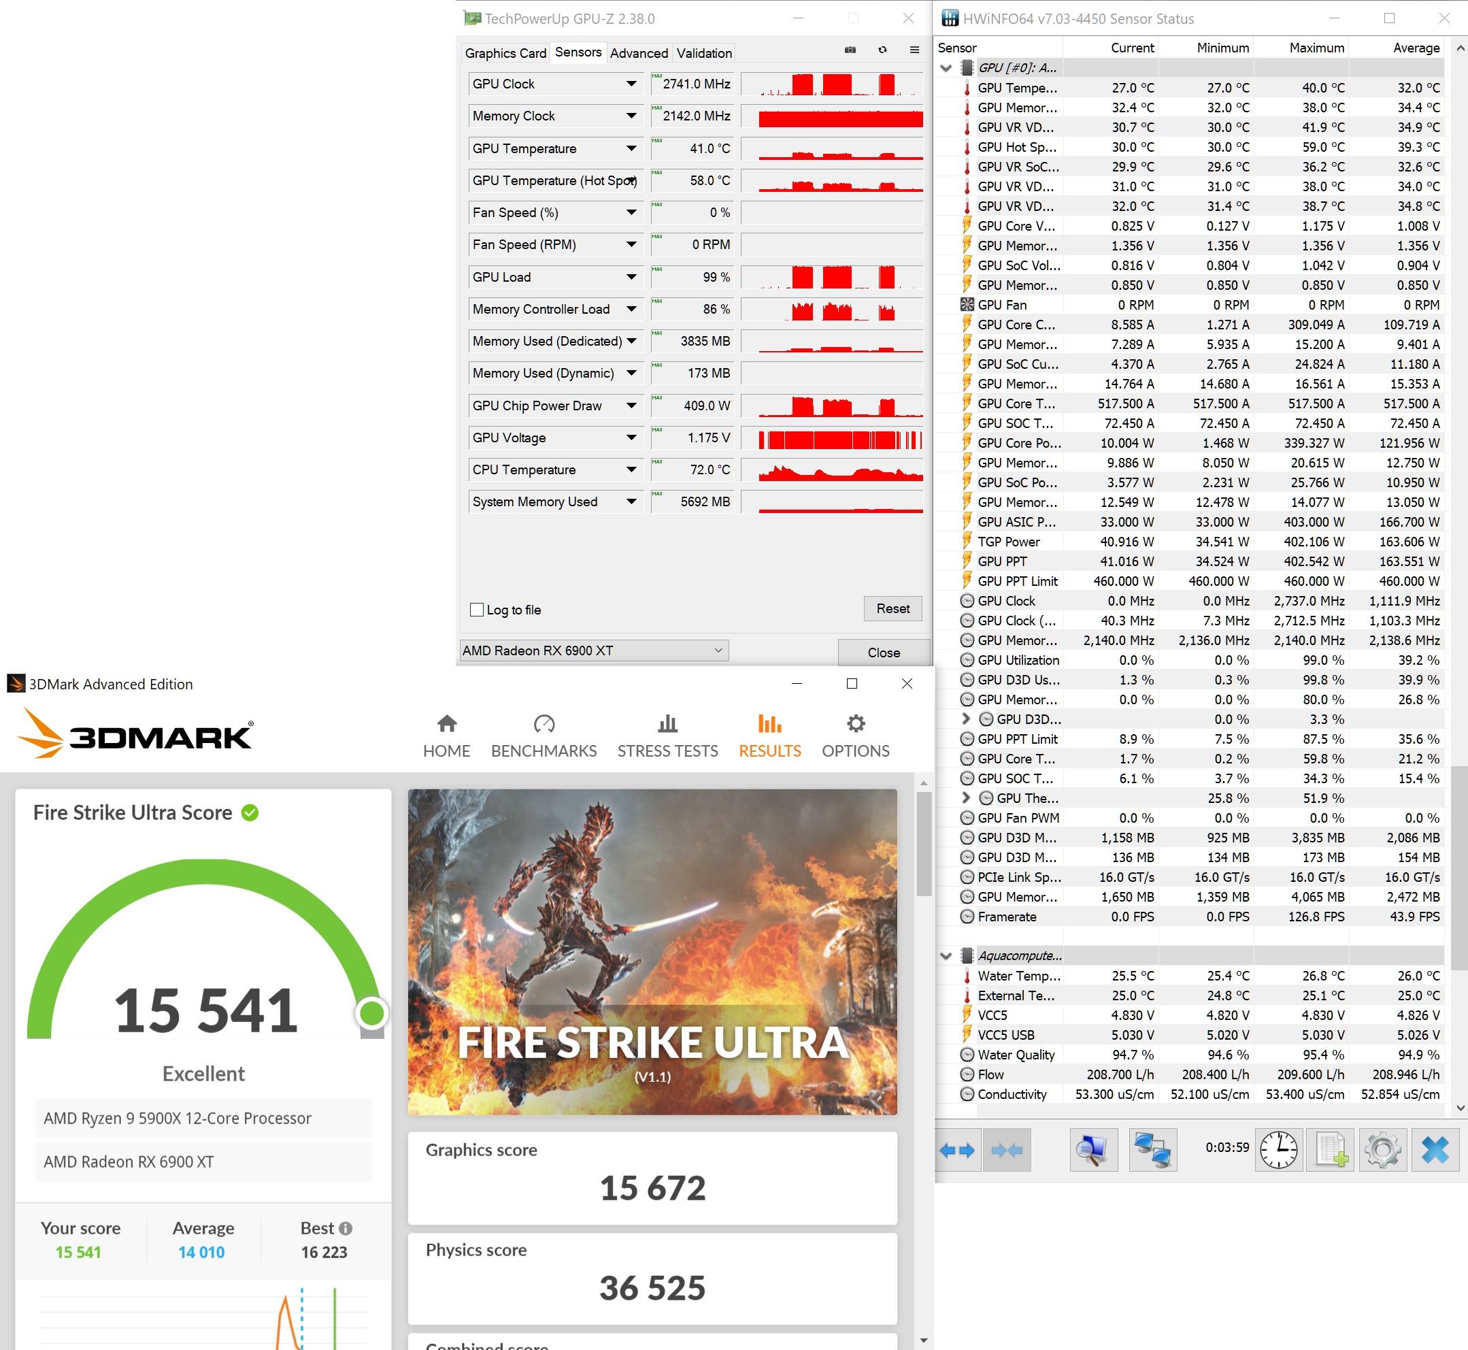Open Fan Speed (RPM) dropdown in GPU-Z
Image resolution: width=1468 pixels, height=1350 pixels.
point(631,245)
